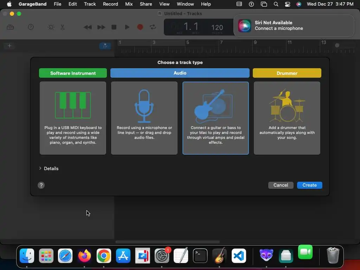Click the yellow Drummer header
This screenshot has height=270, width=360.
point(287,73)
